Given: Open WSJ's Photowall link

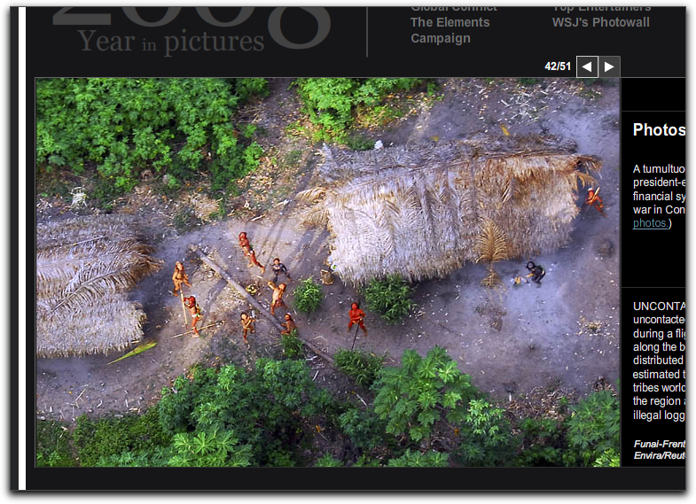Looking at the screenshot, I should click(600, 22).
